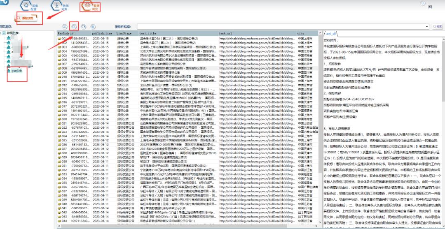Click the coin icon of row 028
Image resolution: width=445 pixels, height=229 pixels.
[59, 153]
